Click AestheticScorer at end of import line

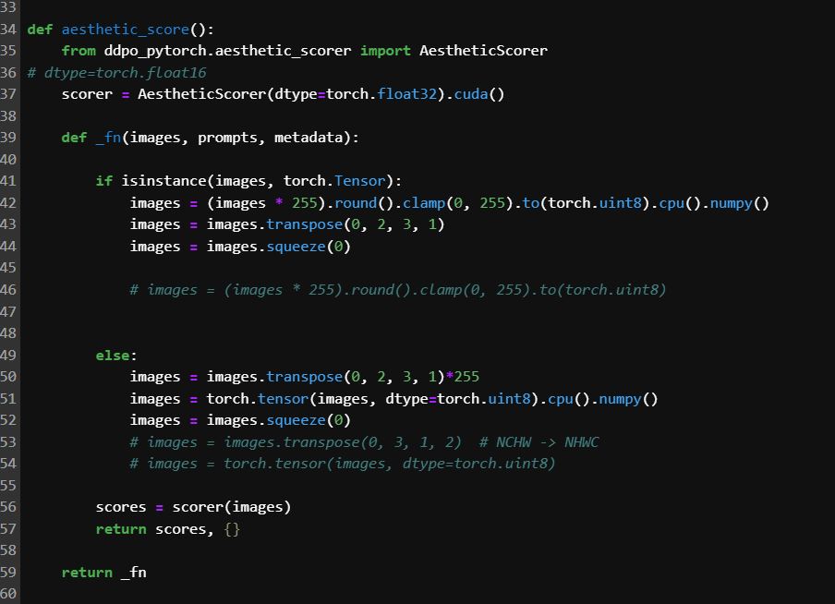(483, 51)
